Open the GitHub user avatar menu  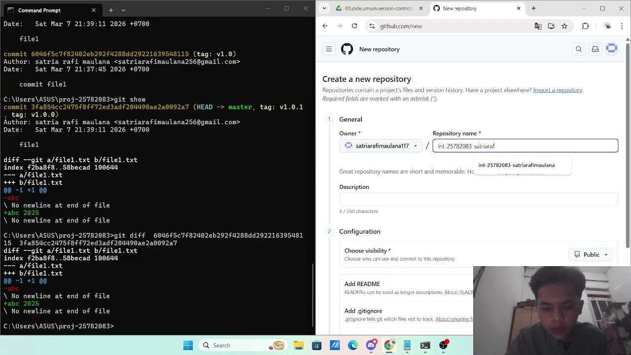612,49
